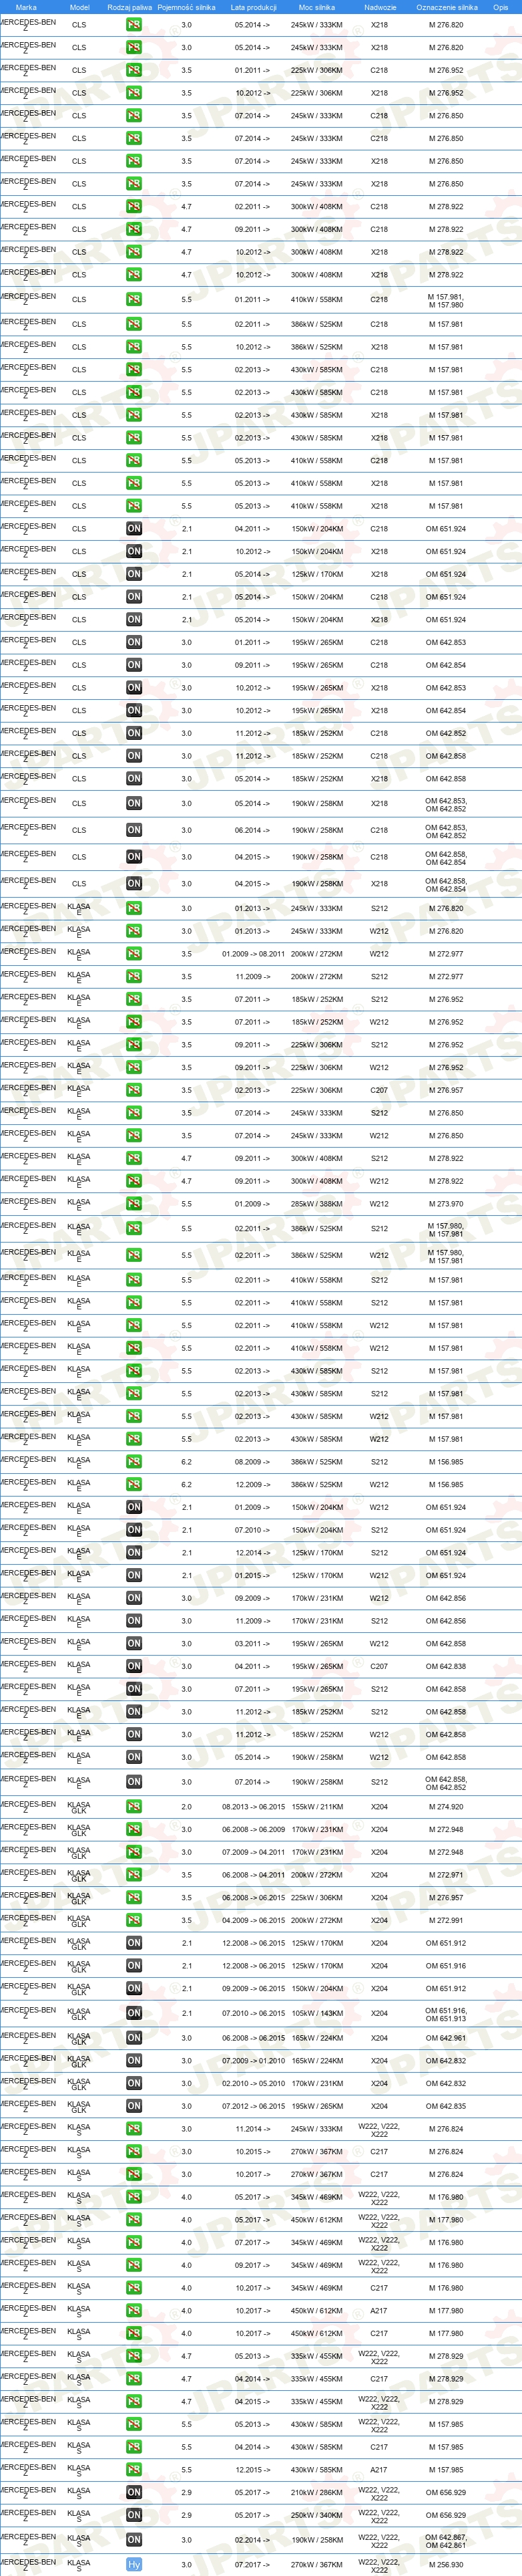Click the power value '155kW / 211KM'

tap(316, 1806)
